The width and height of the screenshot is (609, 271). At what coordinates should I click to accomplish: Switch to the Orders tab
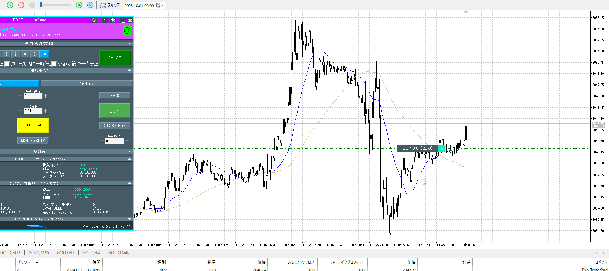coord(86,84)
